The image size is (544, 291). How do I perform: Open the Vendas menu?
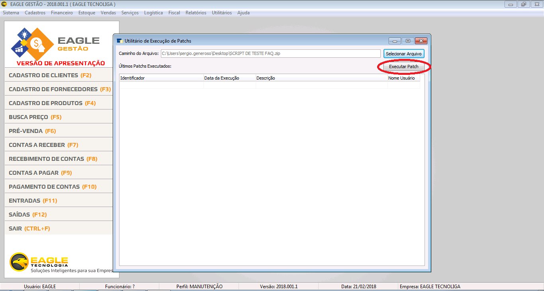coord(108,13)
